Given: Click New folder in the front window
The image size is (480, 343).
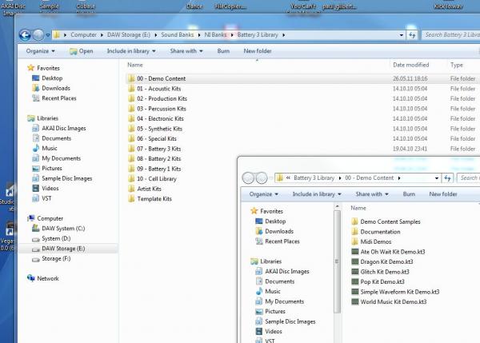Looking at the screenshot, I should pos(442,193).
